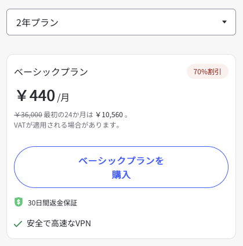
Task: Click the yen symbol before 440
Action: 21,95
